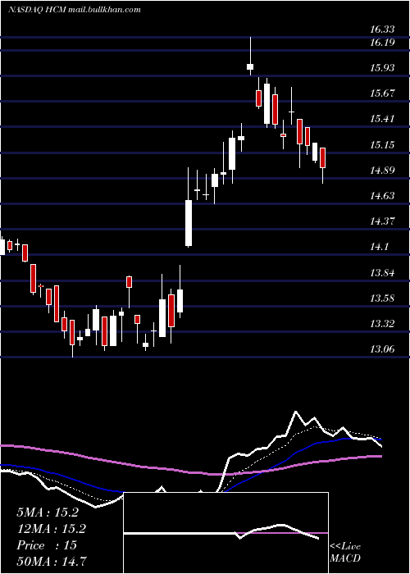This screenshot has height=574, width=410.
Task: Click the 15.15 price axis label
Action: (382, 144)
